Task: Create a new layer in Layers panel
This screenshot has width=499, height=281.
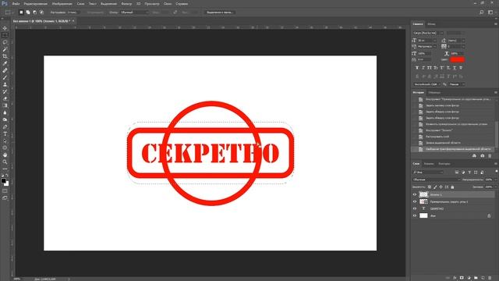Action: 483,278
